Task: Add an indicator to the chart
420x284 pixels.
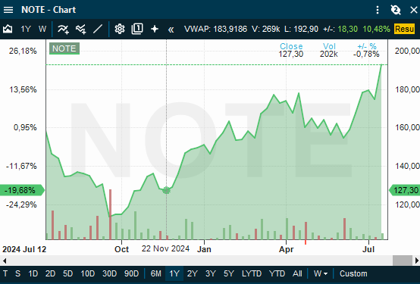Action: coord(63,29)
